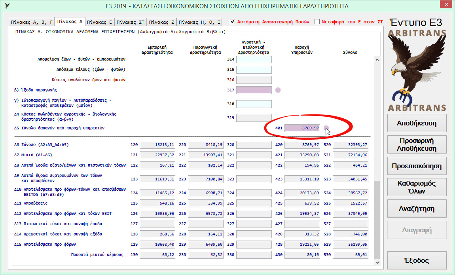This screenshot has height=275, width=455.
Task: Click input field 314
Action: [254, 59]
